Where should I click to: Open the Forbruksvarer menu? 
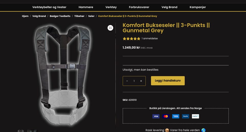(139, 7)
